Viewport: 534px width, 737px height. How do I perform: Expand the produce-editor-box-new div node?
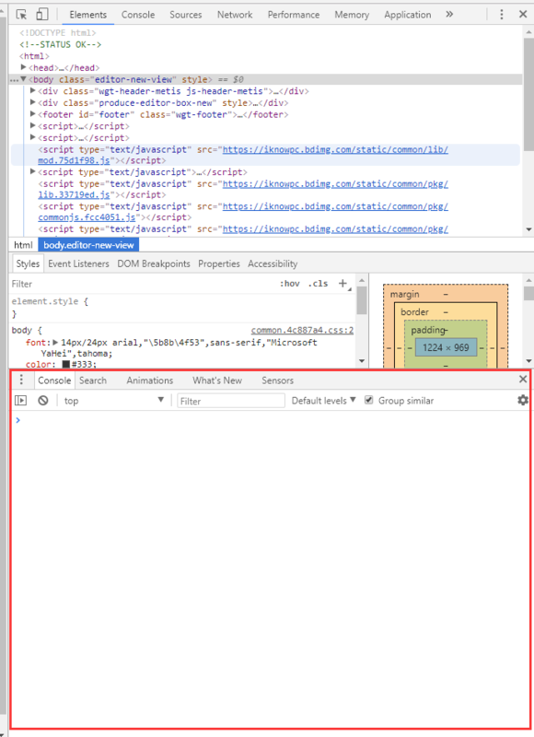(33, 102)
